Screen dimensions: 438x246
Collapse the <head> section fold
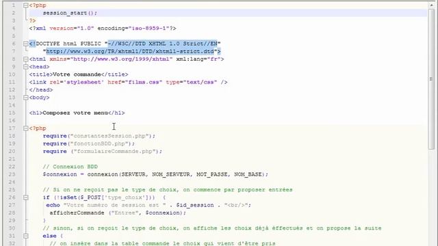26,67
